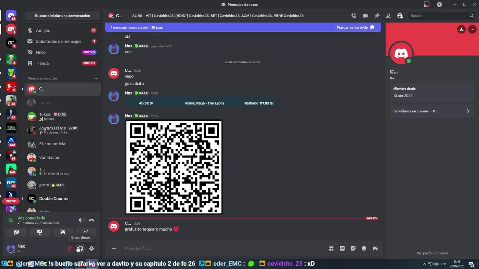Open server with 122 unread badge
479x269 pixels.
tap(11, 142)
